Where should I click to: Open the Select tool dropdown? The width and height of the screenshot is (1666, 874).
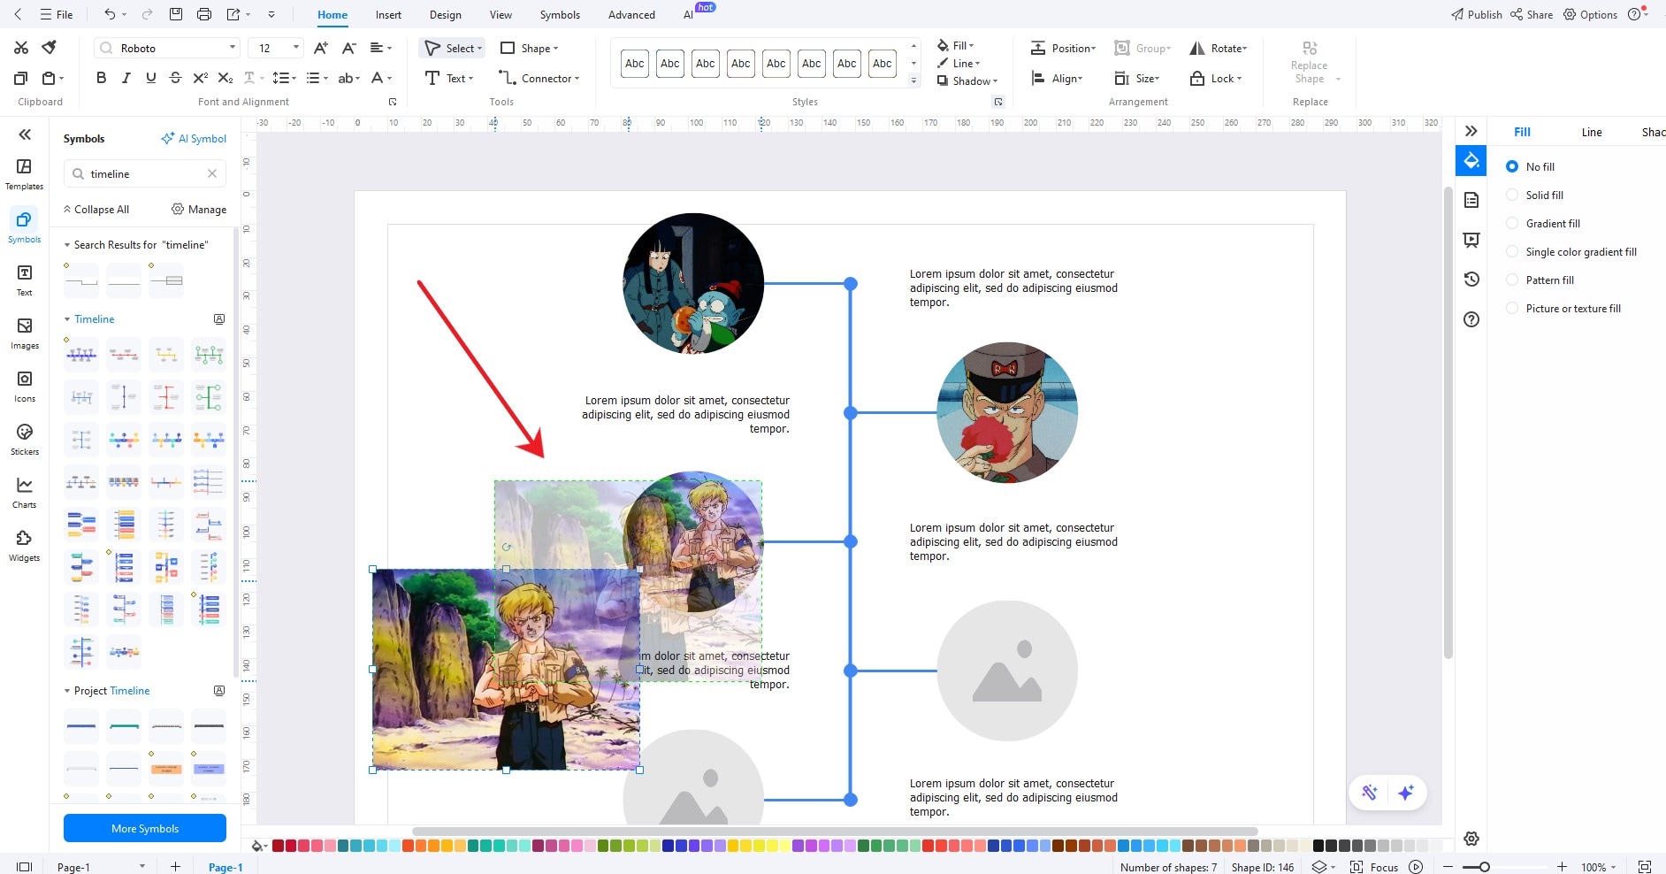click(479, 49)
